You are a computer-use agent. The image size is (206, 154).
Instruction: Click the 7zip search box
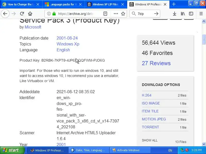[145, 14]
